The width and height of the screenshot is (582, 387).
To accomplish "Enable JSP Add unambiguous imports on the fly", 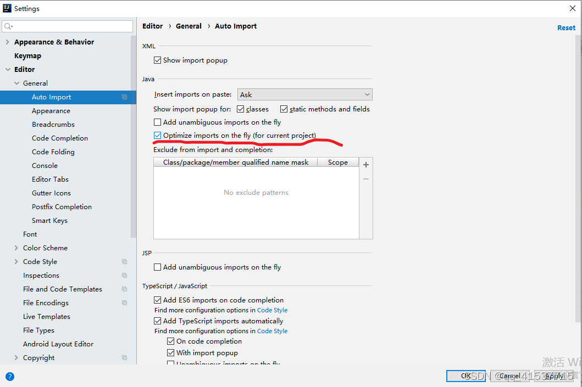I will click(x=157, y=267).
